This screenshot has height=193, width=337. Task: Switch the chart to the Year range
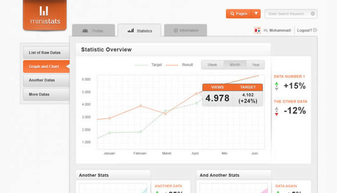pyautogui.click(x=255, y=65)
